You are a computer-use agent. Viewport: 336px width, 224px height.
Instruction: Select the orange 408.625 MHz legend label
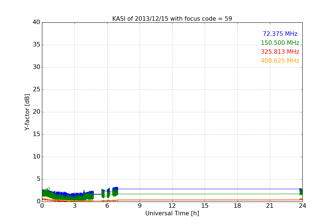(280, 61)
